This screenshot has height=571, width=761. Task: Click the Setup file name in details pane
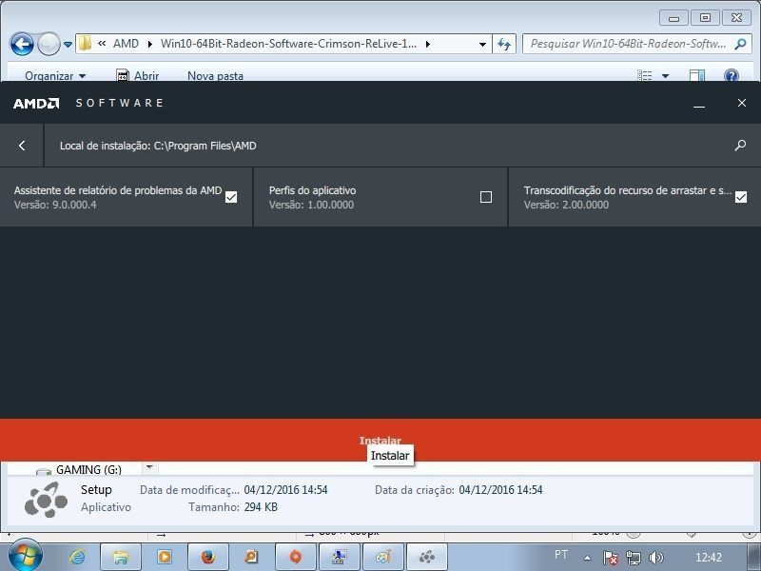pyautogui.click(x=96, y=489)
